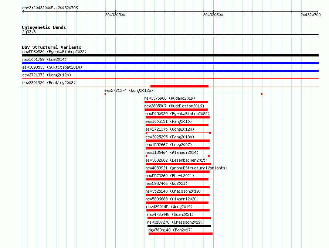
Task: Click the black bar under nsv3187278
Action: 179,226
